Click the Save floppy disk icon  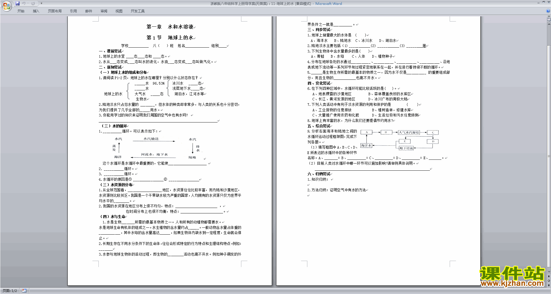tap(18, 3)
